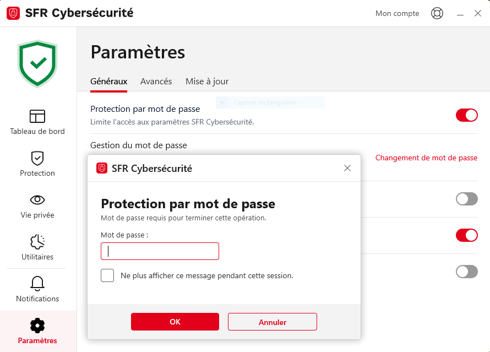Switch to the Avancés tab
Screen dimensions: 490x352
156,82
